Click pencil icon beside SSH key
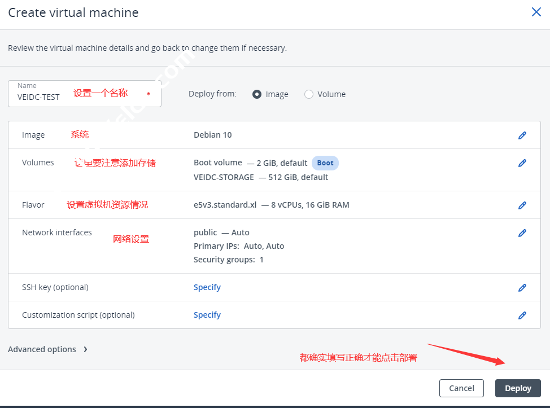550x408 pixels. click(x=522, y=288)
